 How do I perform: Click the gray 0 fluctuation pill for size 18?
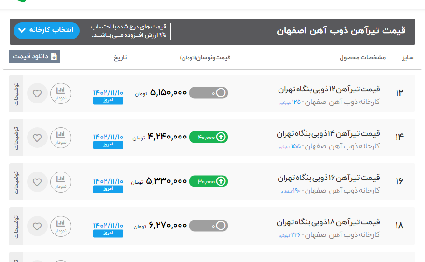pyautogui.click(x=209, y=226)
